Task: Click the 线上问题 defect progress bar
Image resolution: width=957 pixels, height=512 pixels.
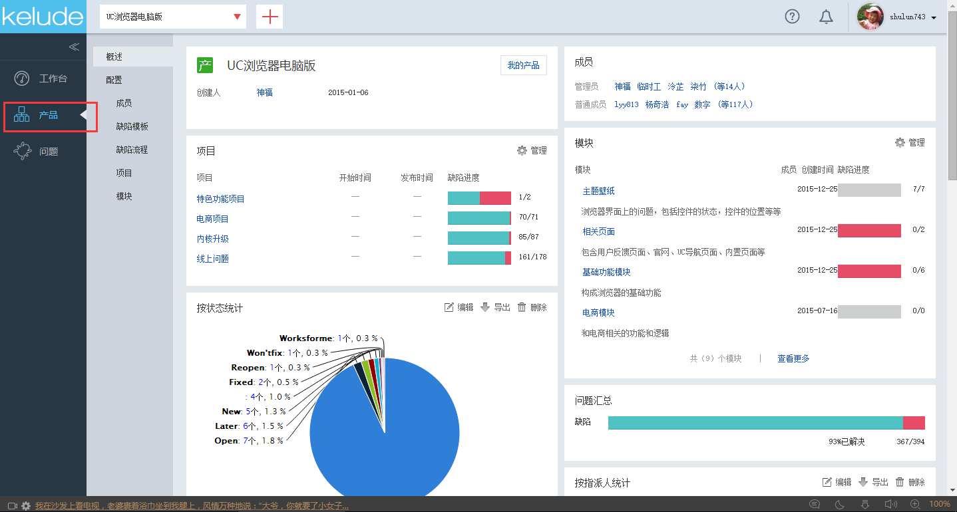Action: click(x=479, y=258)
